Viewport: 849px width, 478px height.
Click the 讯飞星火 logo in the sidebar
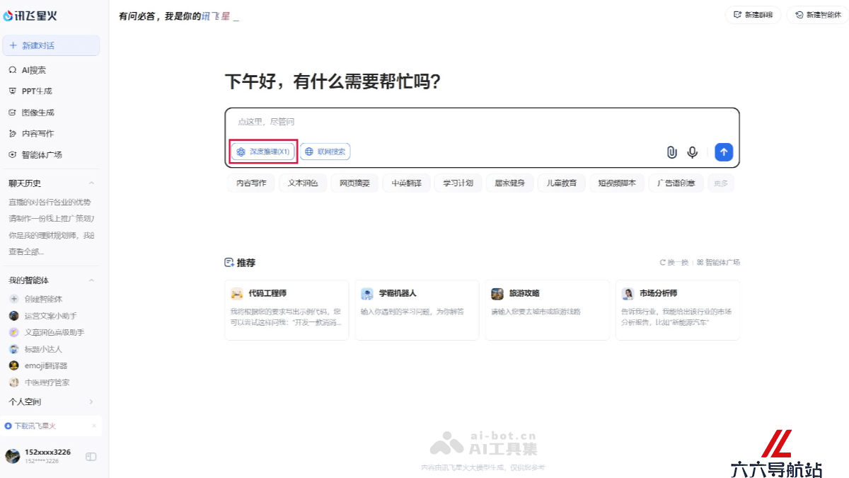tap(30, 16)
